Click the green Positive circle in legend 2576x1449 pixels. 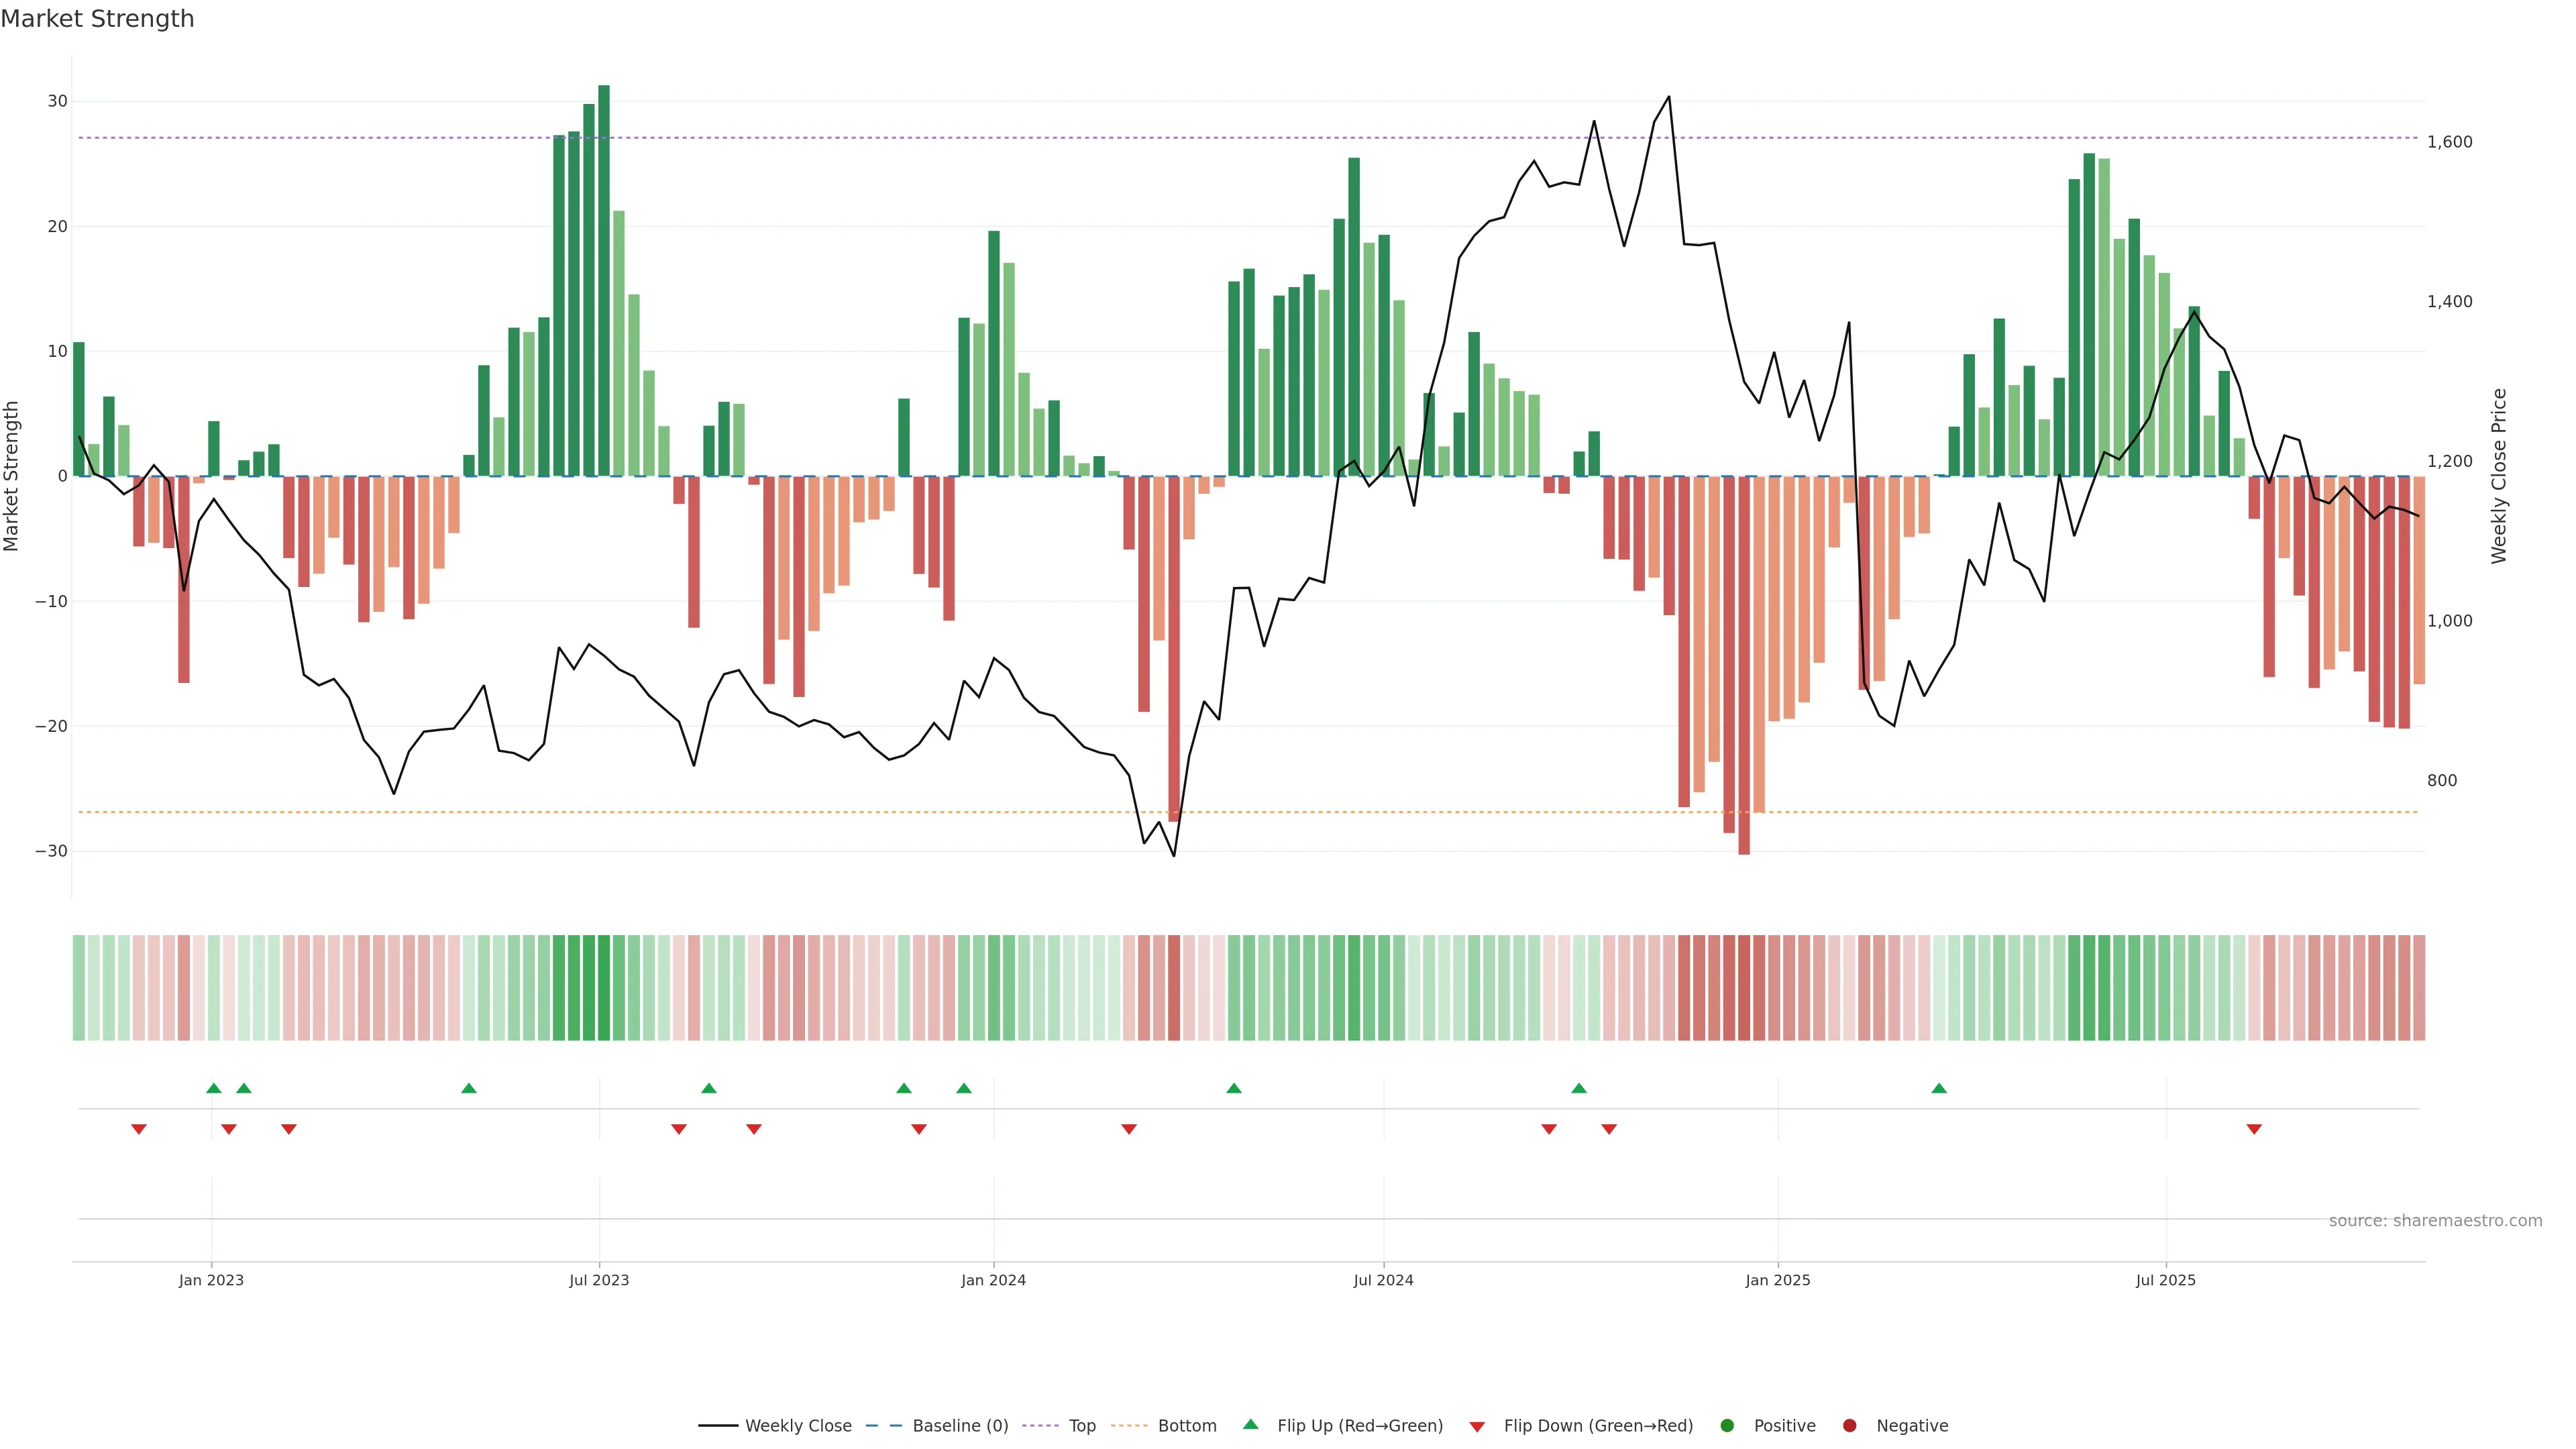(1727, 1425)
